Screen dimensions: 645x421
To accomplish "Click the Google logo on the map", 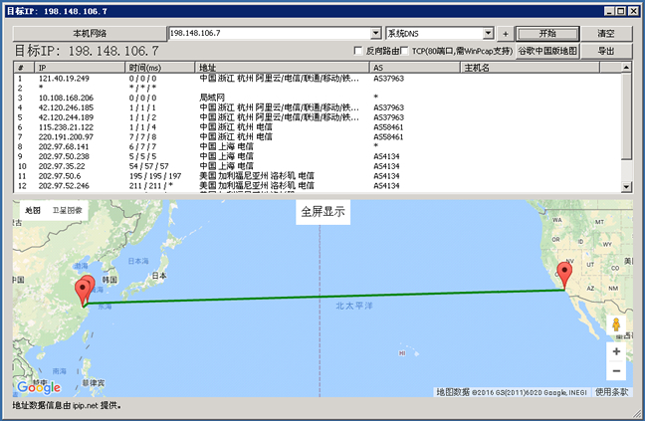I will (x=38, y=387).
